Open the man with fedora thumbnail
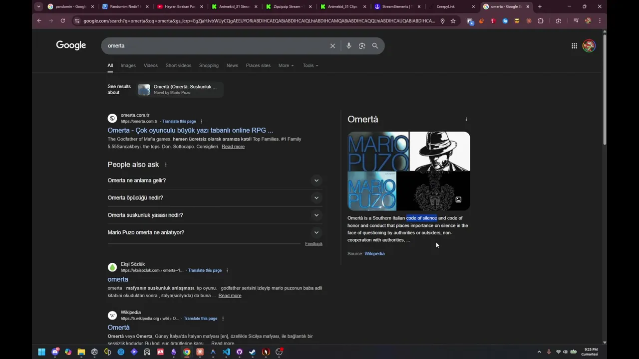 [x=440, y=151]
